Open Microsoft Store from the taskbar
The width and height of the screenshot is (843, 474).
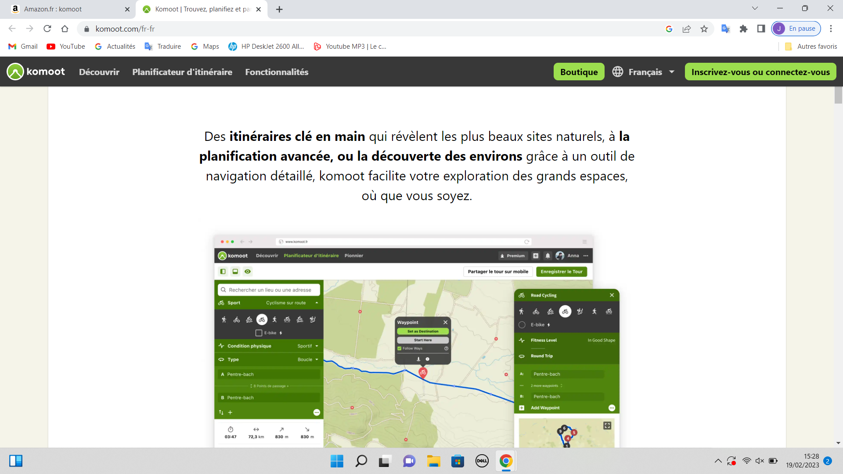458,461
